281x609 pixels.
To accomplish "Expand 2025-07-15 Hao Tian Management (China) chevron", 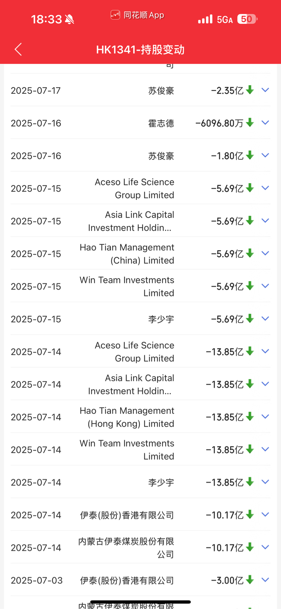I will point(265,253).
